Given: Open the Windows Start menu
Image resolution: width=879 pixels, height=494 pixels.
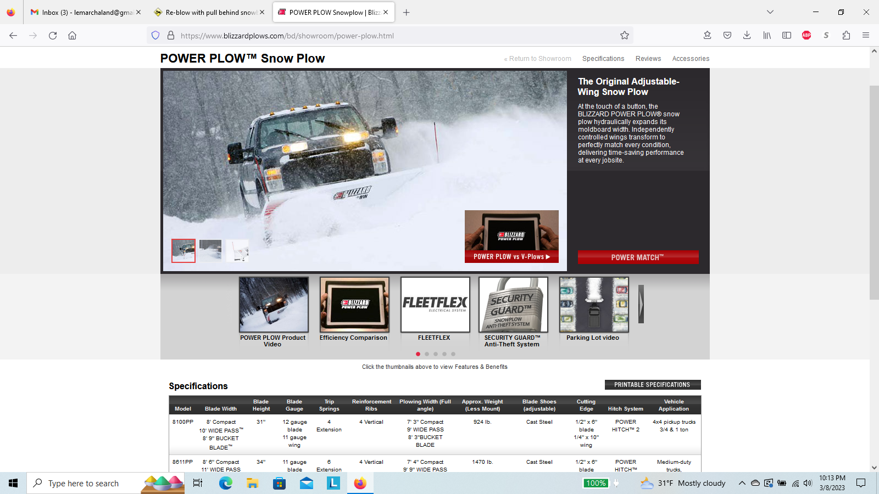Looking at the screenshot, I should click(x=13, y=483).
